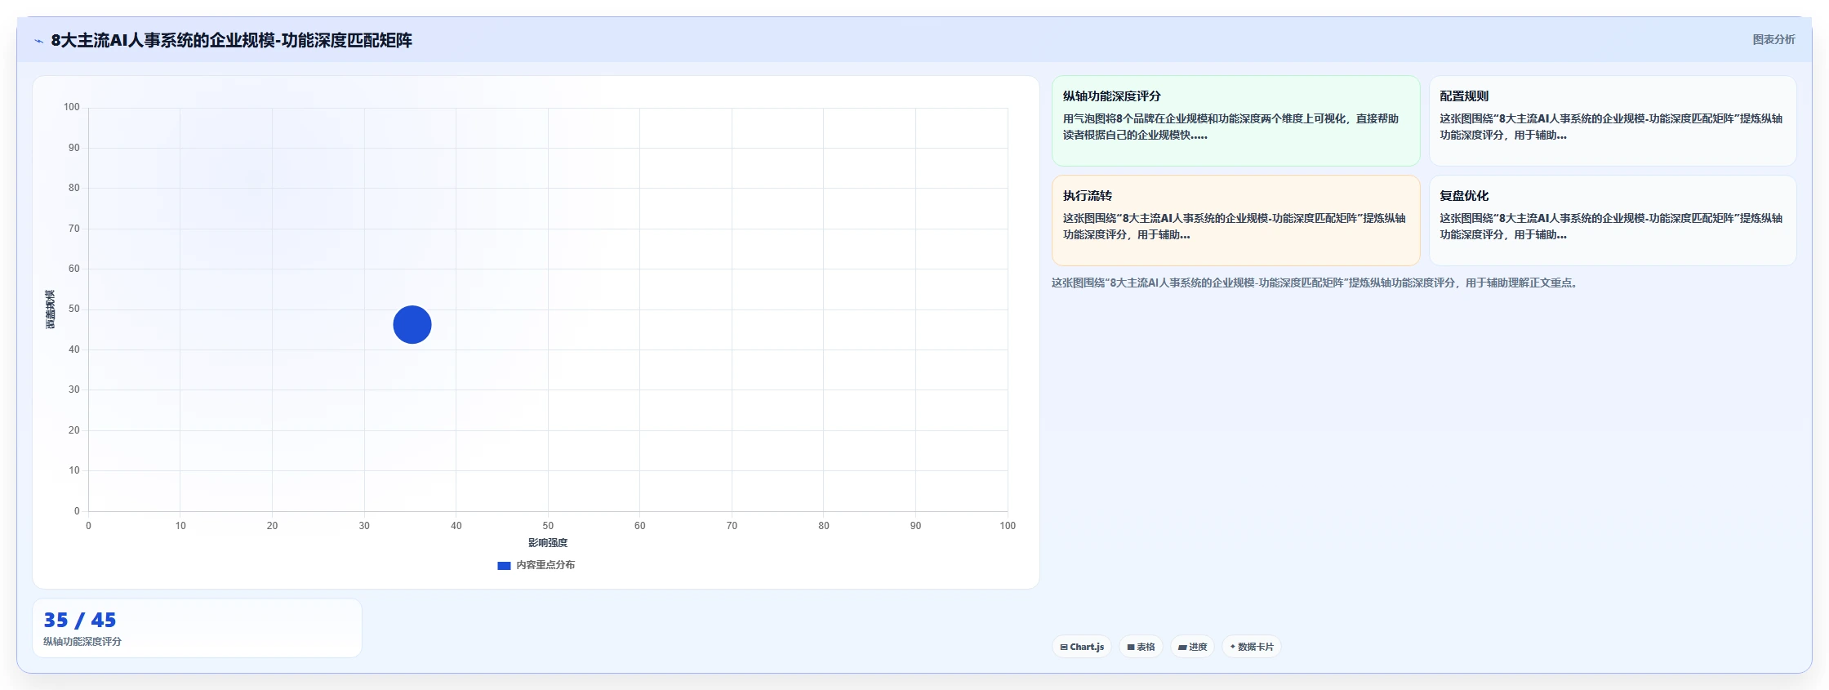Image resolution: width=1829 pixels, height=690 pixels.
Task: Click the 数据卡片 tag chip
Action: (1252, 647)
